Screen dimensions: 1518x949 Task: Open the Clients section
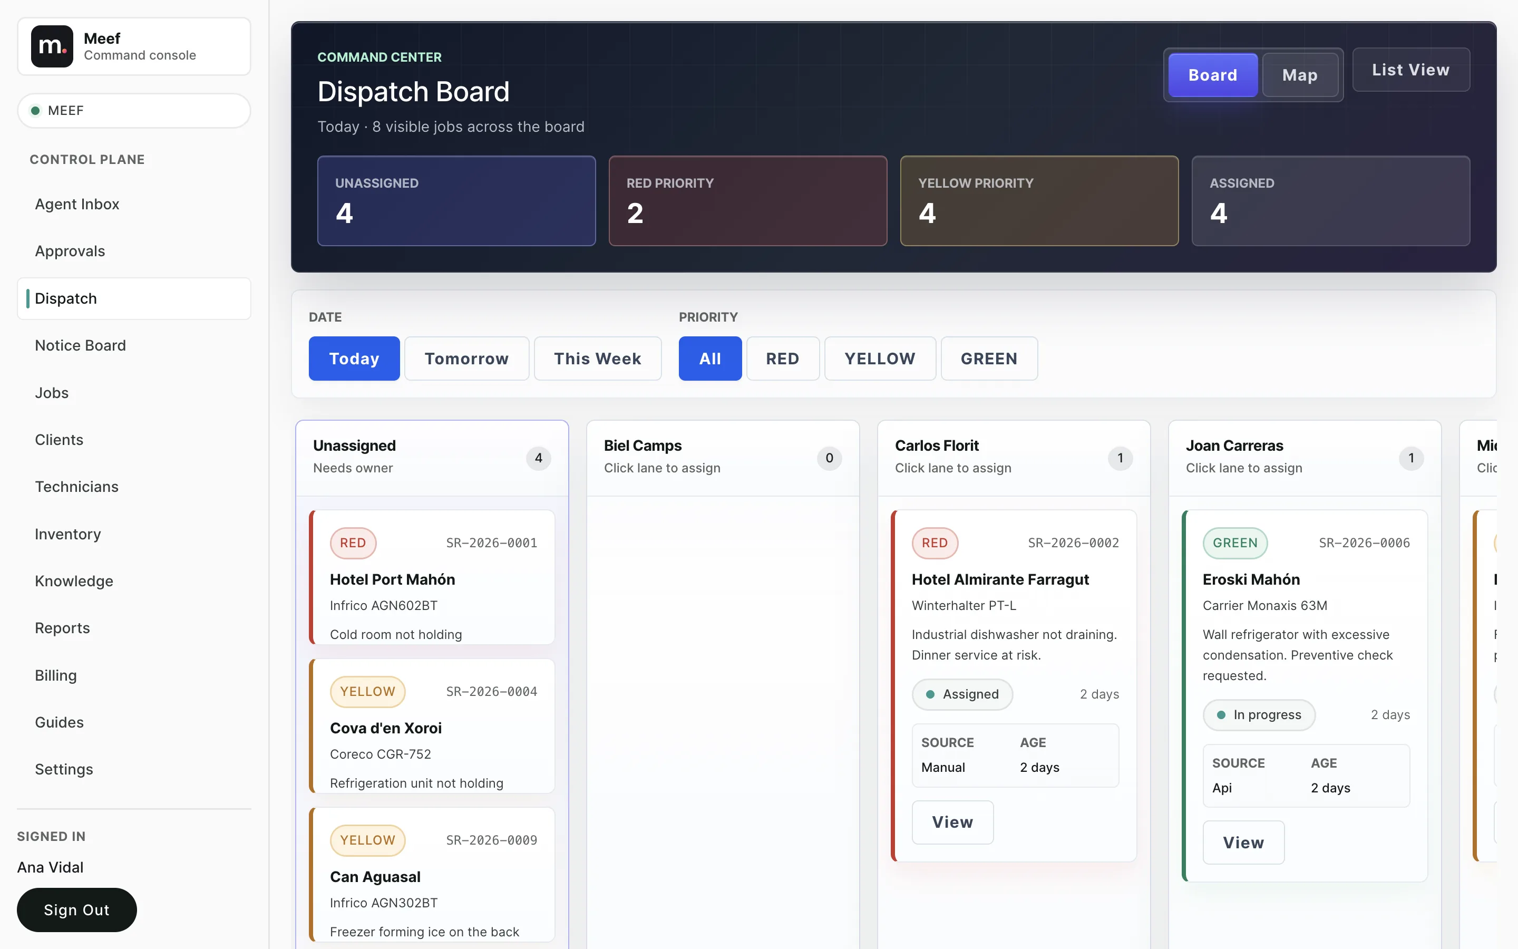click(133, 439)
